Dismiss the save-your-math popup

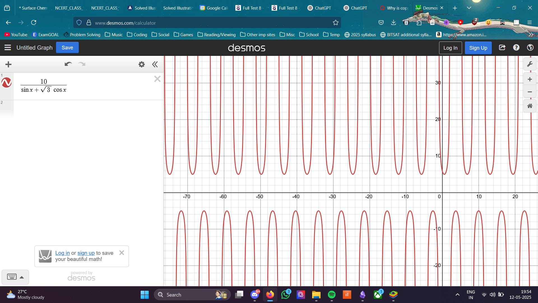point(122,252)
